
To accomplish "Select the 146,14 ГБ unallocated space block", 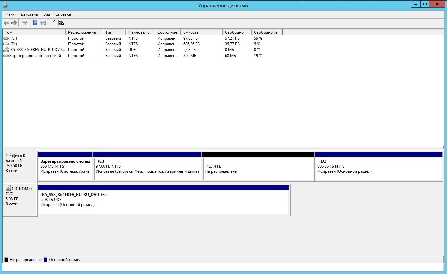I will pos(258,167).
